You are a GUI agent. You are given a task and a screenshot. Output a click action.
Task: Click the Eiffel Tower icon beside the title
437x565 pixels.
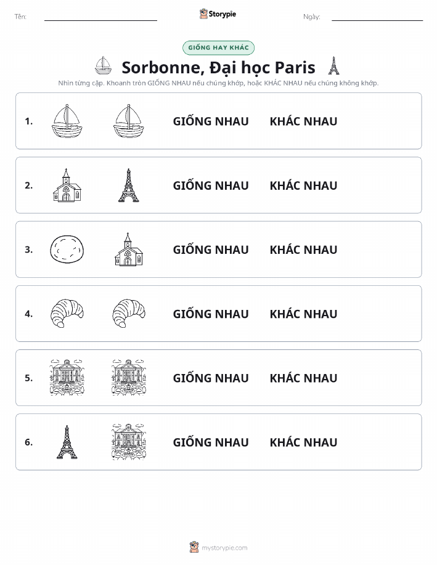333,65
